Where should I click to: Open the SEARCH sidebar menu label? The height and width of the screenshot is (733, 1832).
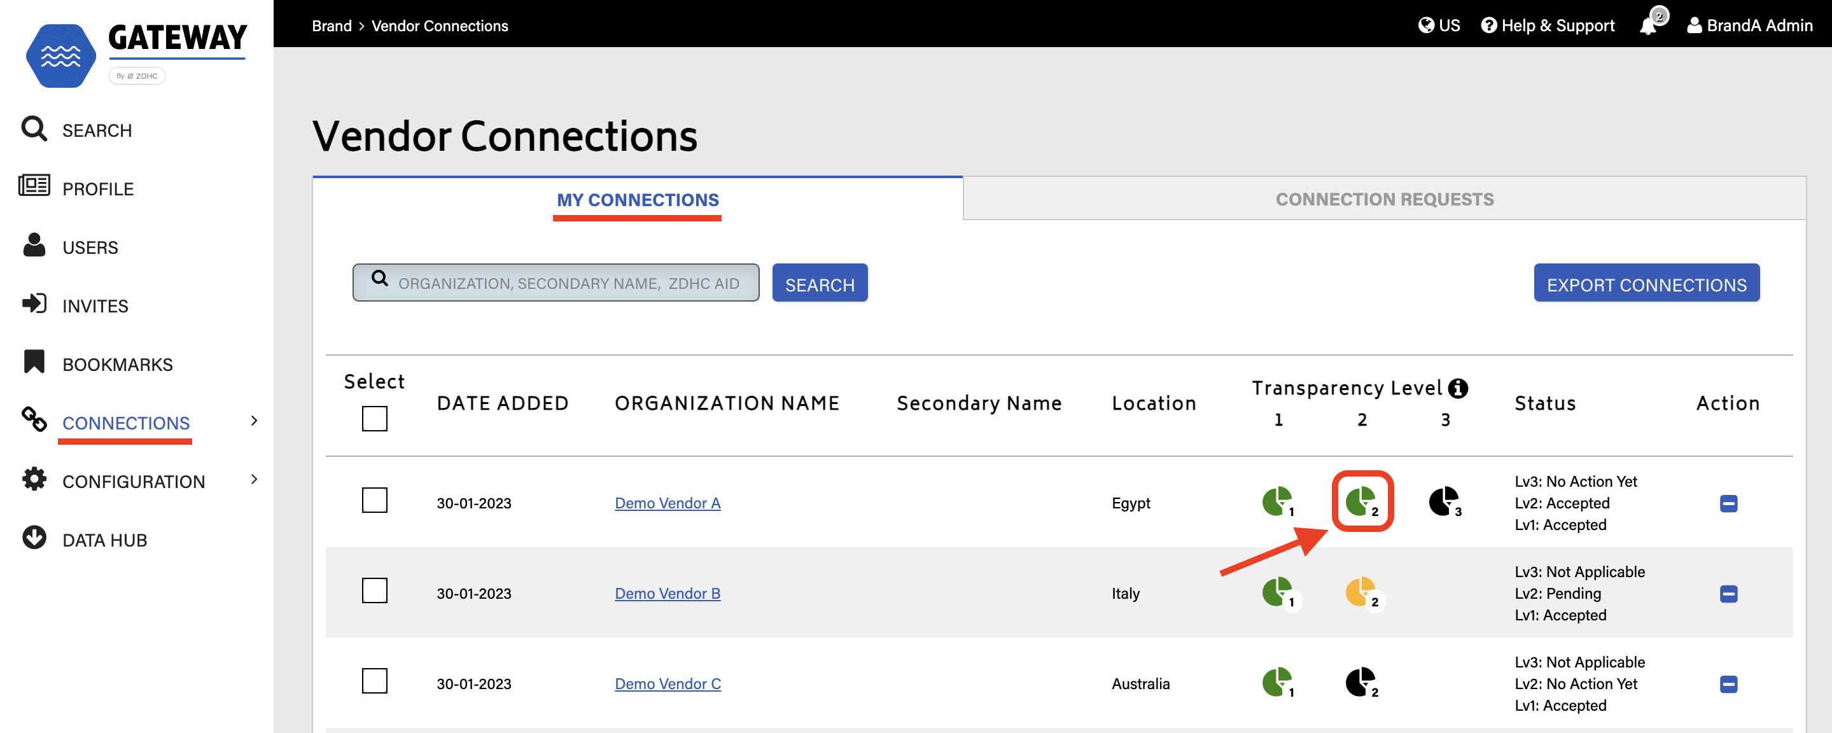click(x=97, y=130)
